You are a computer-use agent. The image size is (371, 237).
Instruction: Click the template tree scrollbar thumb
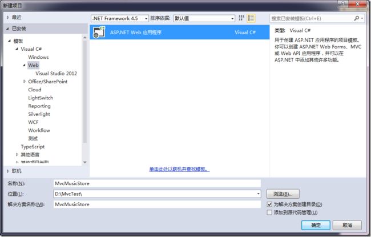click(x=84, y=91)
